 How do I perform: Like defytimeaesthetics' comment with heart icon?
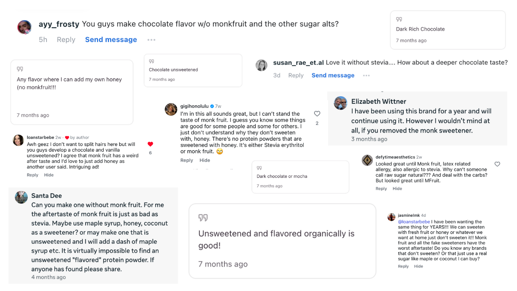(497, 164)
